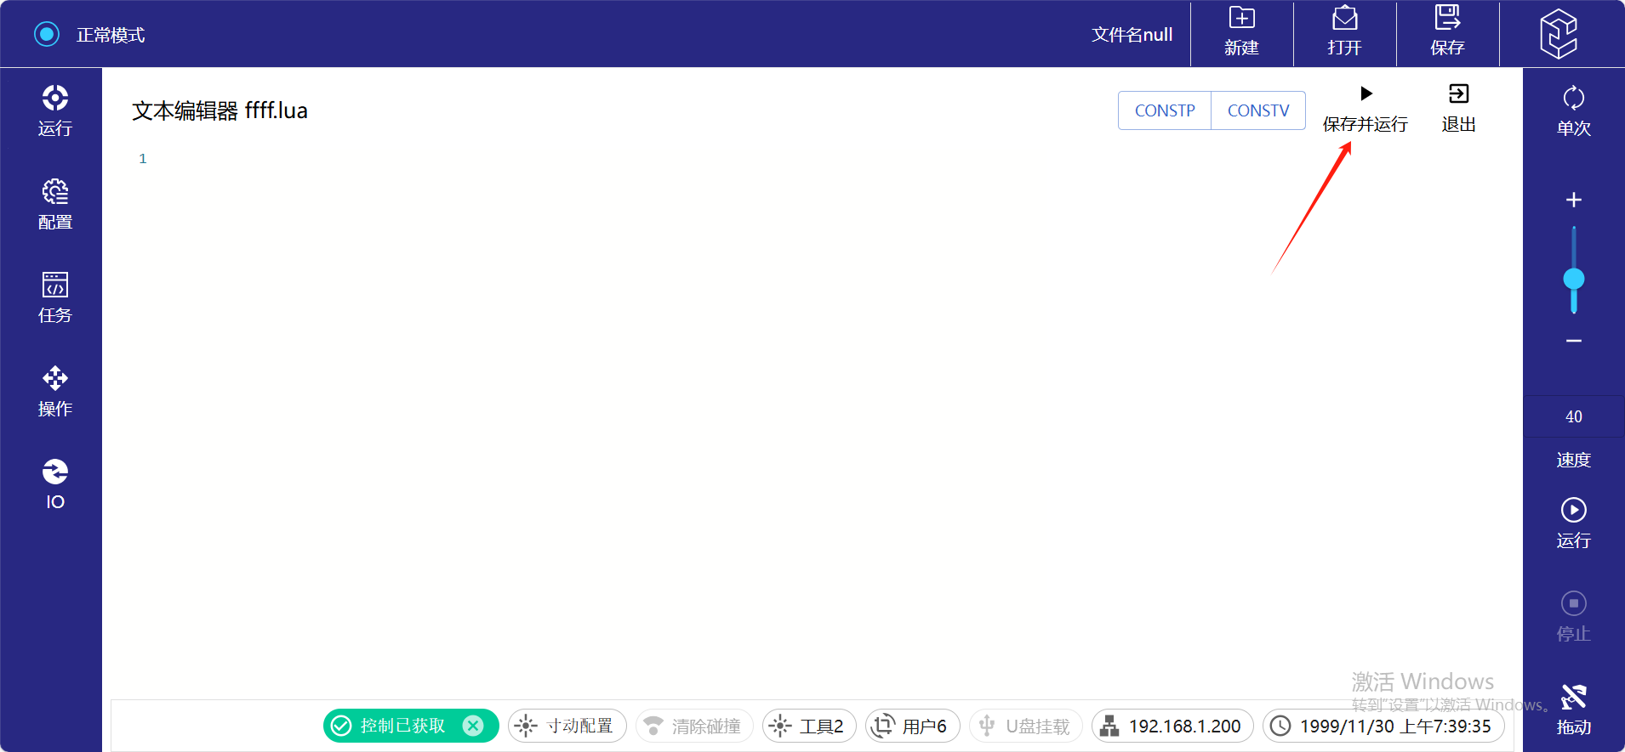Release control via the X on green badge
This screenshot has height=752, width=1625.
(x=473, y=726)
